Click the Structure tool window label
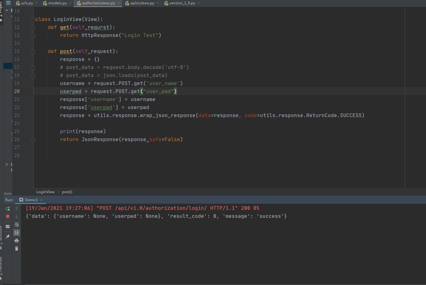 coord(1,236)
